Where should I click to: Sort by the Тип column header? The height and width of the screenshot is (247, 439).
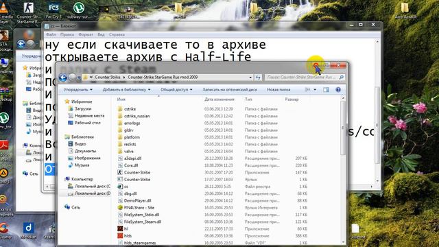click(248, 99)
